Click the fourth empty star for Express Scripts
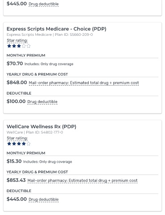 click(24, 46)
